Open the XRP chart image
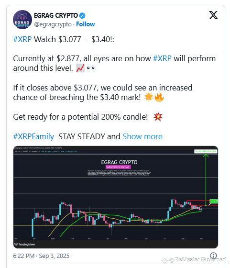The width and height of the screenshot is (230, 268). tap(116, 197)
